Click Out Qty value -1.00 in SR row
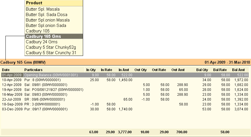Image resolution: width=251 pixels, height=137 pixels. (146, 99)
